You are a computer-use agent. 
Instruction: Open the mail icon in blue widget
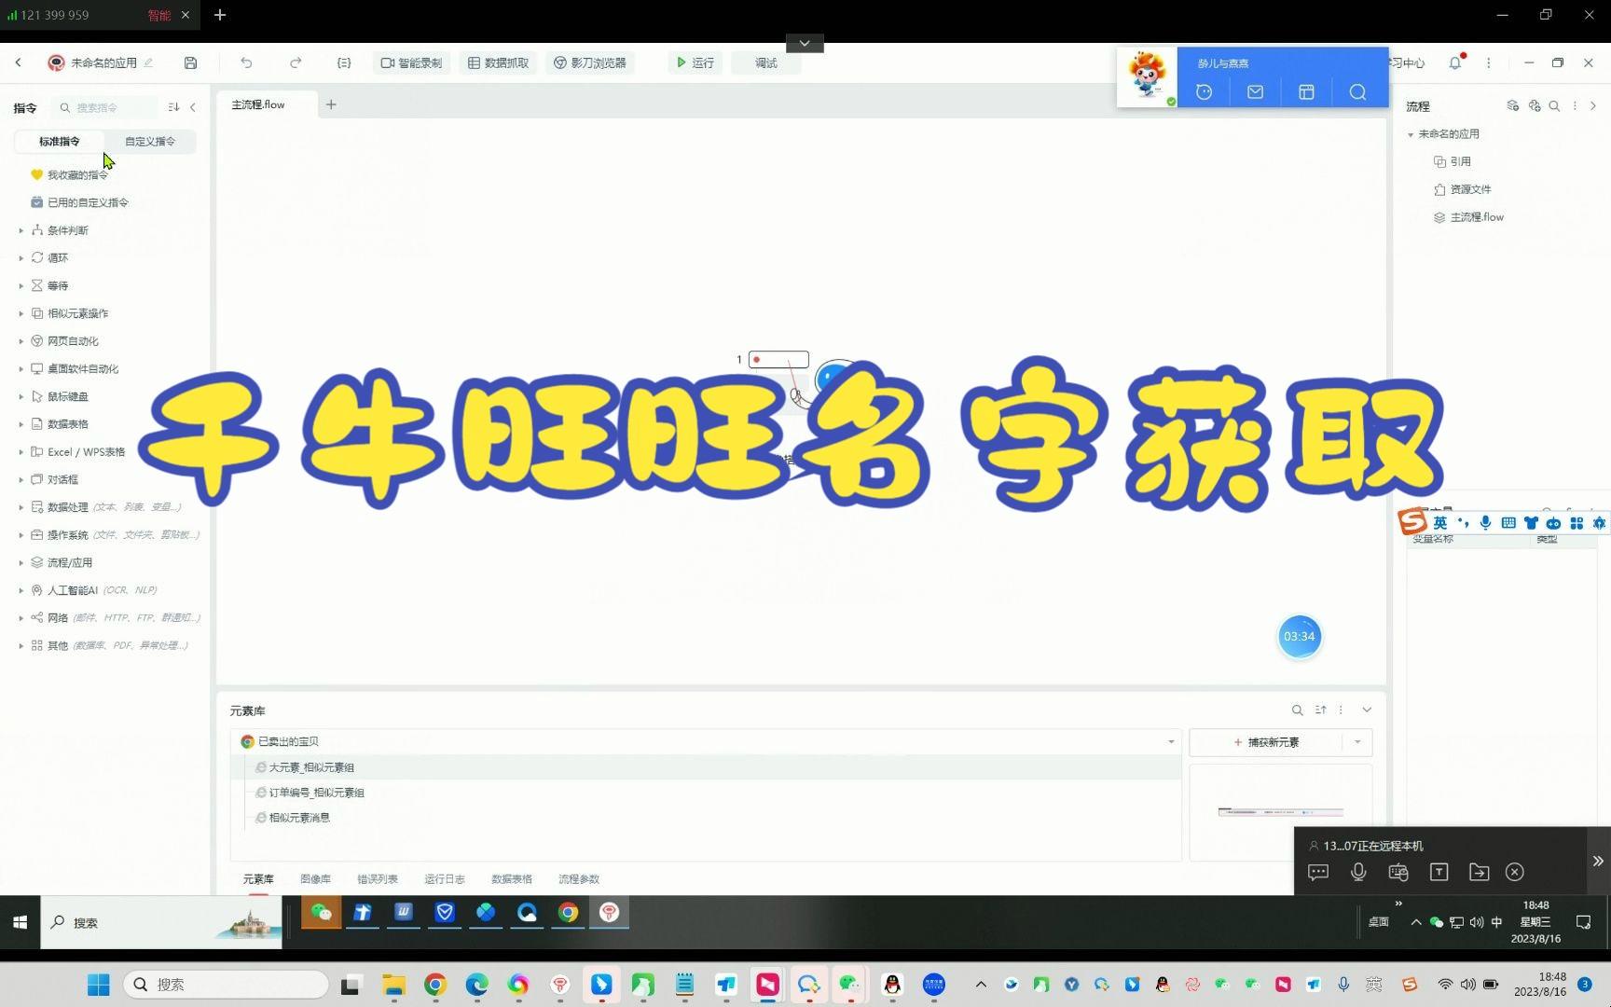coord(1255,91)
